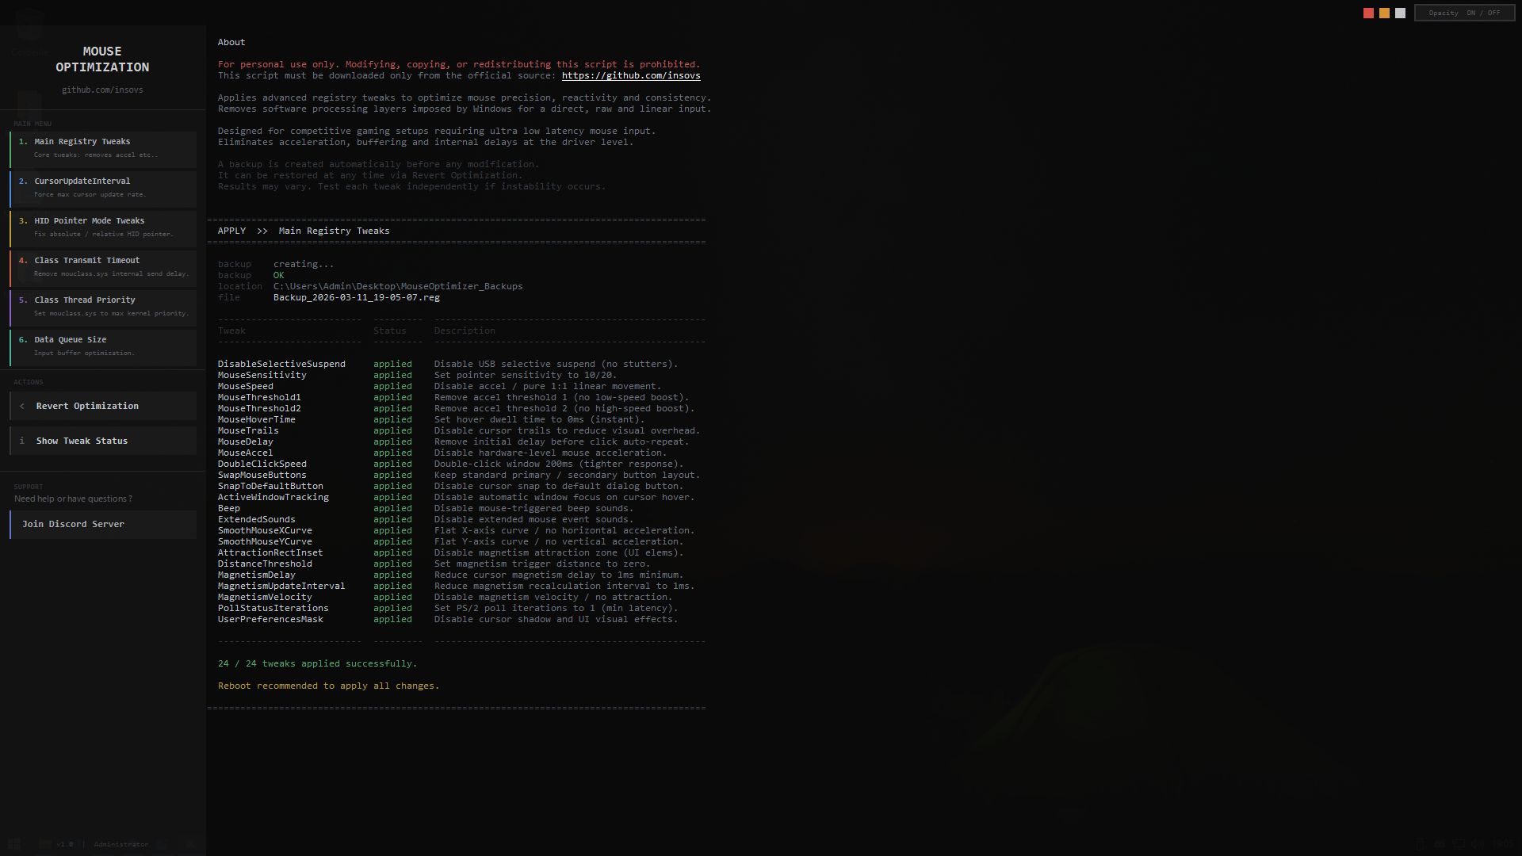Click the white square window control
Viewport: 1522px width, 856px height.
(x=1400, y=13)
